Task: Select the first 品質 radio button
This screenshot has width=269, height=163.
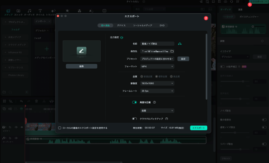Action: point(142,77)
